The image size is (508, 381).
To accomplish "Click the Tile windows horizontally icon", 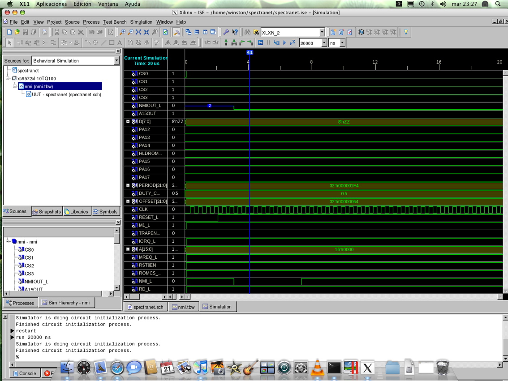I will 197,32.
